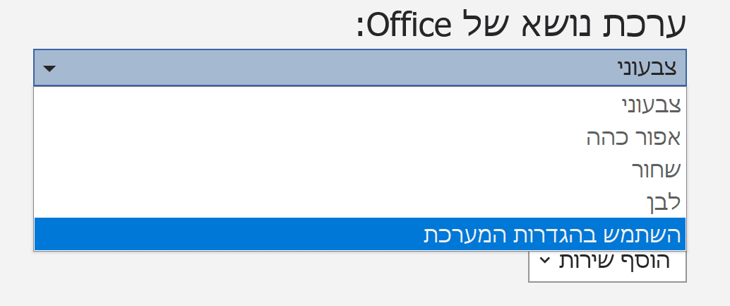
Task: Click the dropdown arrow of the Office theme box
Action: pyautogui.click(x=49, y=69)
